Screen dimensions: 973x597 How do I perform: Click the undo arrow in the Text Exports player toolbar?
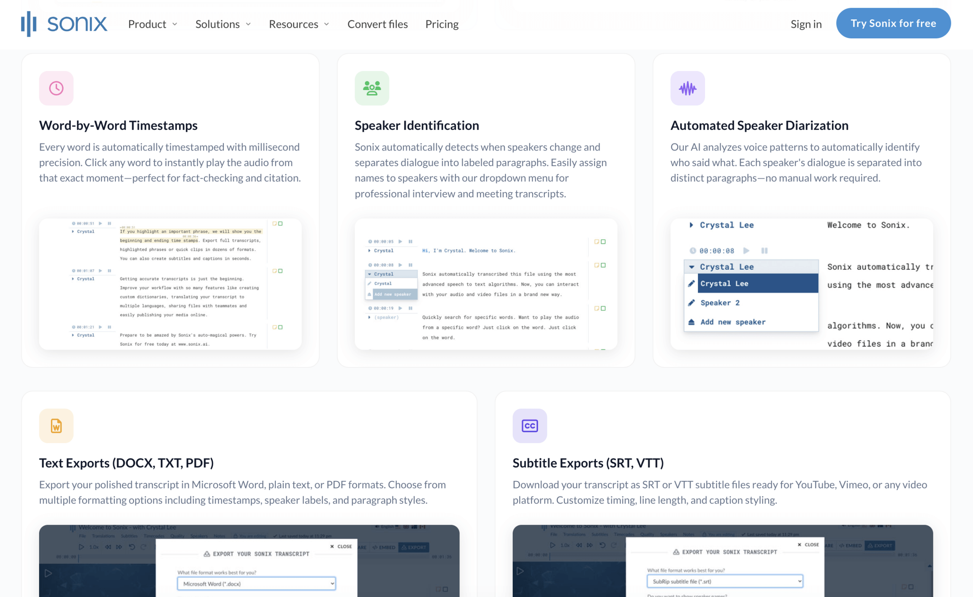click(x=132, y=547)
